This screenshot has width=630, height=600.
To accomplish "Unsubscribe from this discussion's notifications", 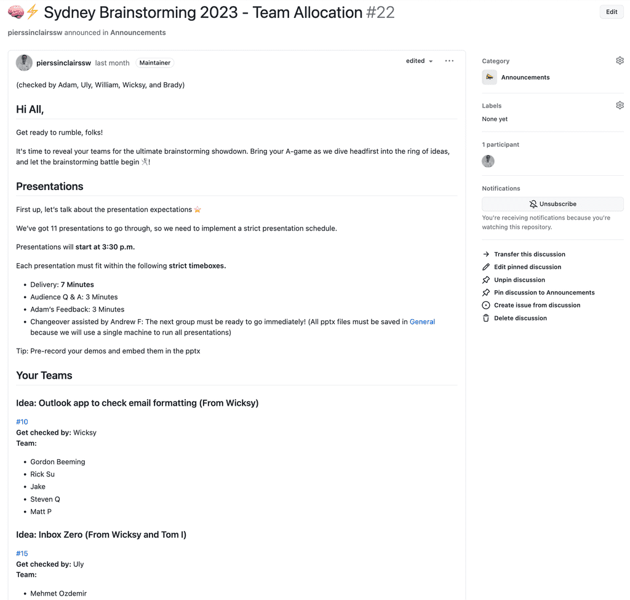I will coord(552,203).
